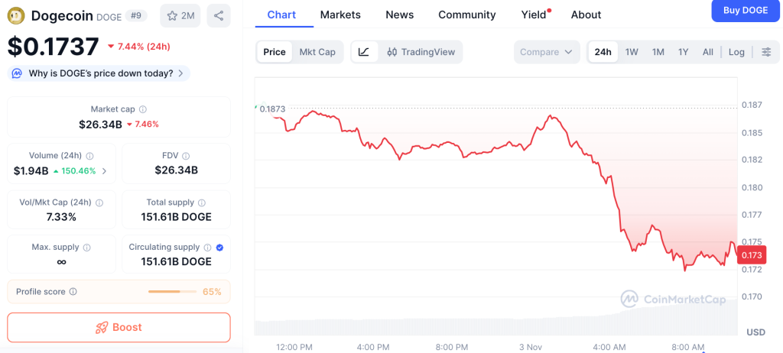Viewport: 783px width, 353px height.
Task: Click the 3 Nov date label on axis
Action: click(x=531, y=347)
